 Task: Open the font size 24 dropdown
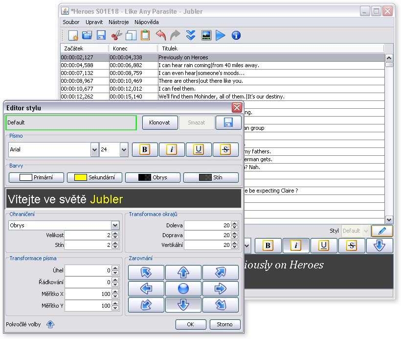pos(124,149)
